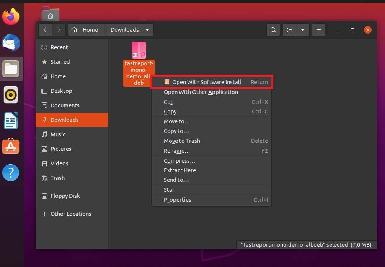Screen dimensions: 385x267
Task: Go back with the left arrow button
Action: 45,30
